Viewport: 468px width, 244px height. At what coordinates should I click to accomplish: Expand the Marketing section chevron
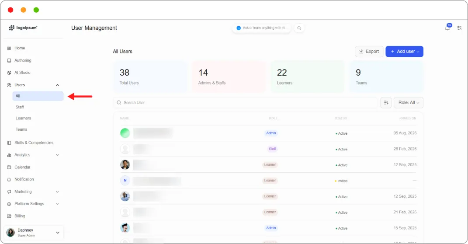pyautogui.click(x=57, y=192)
